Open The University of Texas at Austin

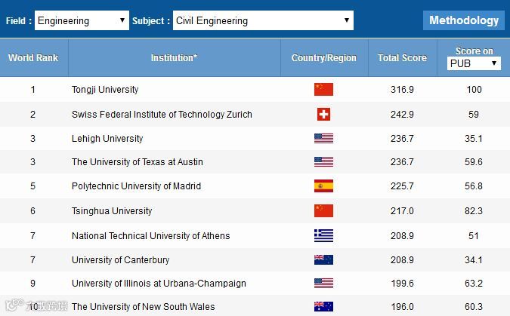click(138, 161)
